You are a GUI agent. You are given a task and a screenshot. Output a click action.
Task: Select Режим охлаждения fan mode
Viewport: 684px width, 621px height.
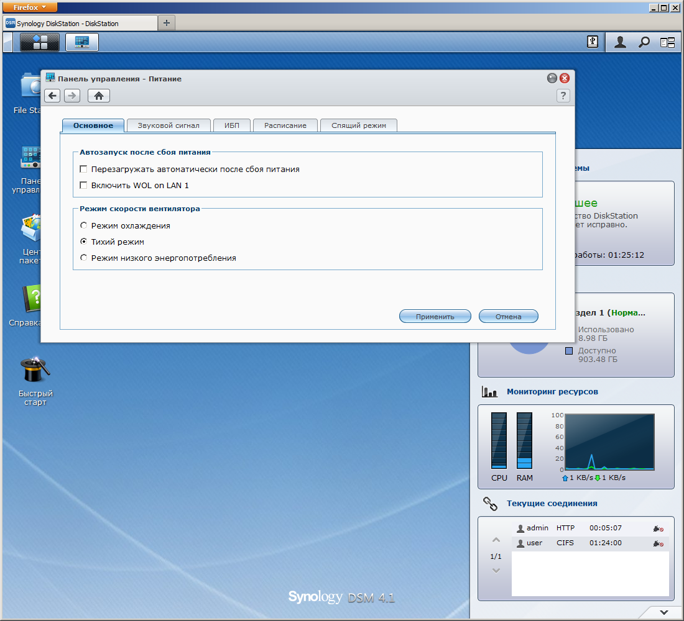click(84, 225)
